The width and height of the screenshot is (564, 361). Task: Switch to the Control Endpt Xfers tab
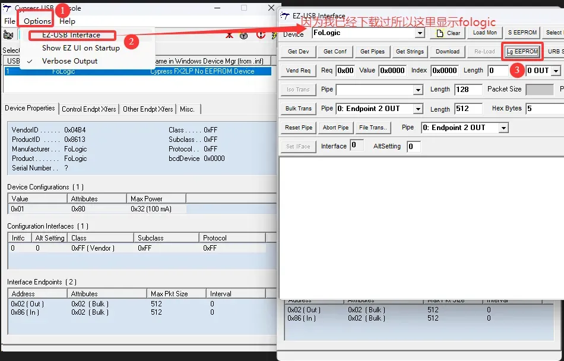click(89, 109)
